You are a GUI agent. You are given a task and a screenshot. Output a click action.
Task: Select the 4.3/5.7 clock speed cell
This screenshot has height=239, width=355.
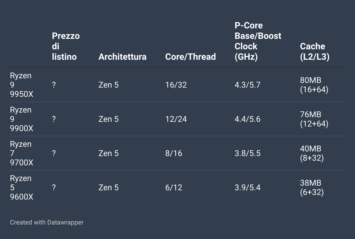pyautogui.click(x=248, y=85)
